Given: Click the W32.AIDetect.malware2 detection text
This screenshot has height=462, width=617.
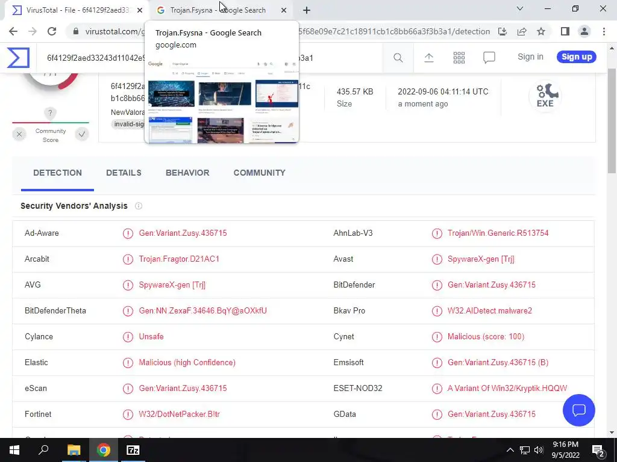Looking at the screenshot, I should click(489, 311).
